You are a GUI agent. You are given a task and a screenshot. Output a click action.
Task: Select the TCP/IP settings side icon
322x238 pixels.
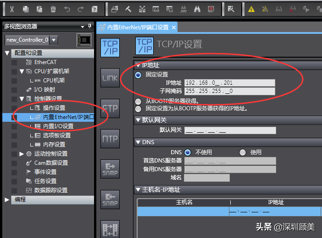[x=110, y=48]
